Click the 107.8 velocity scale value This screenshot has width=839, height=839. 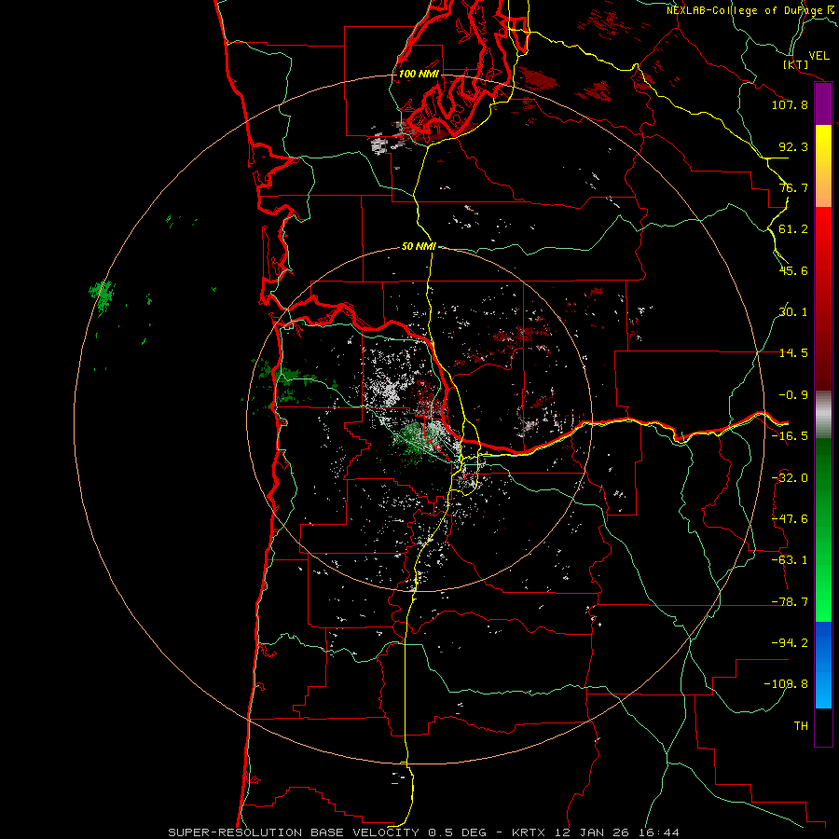tap(790, 104)
